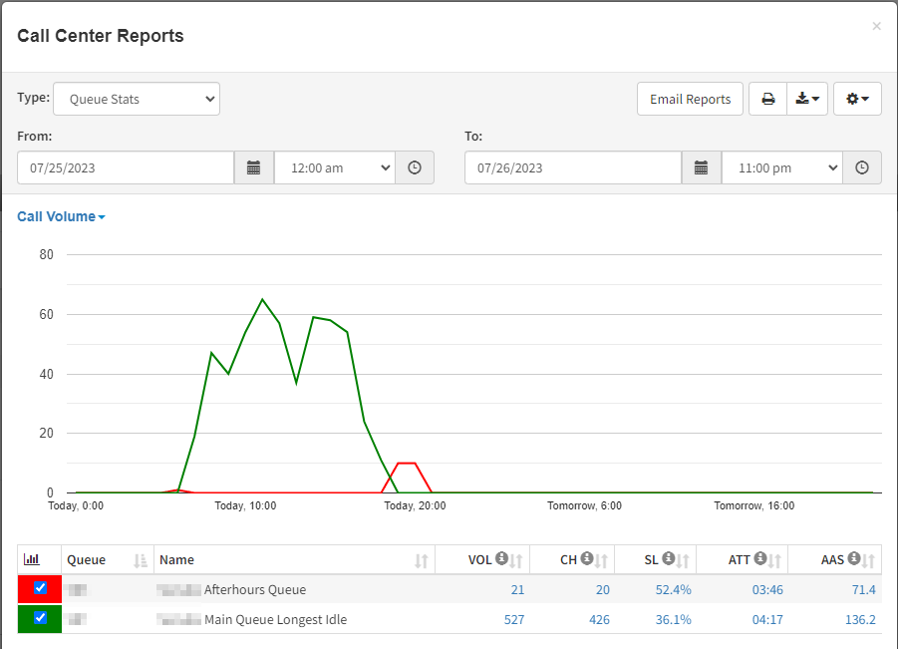Open the gear settings menu
The image size is (898, 649).
tap(857, 99)
